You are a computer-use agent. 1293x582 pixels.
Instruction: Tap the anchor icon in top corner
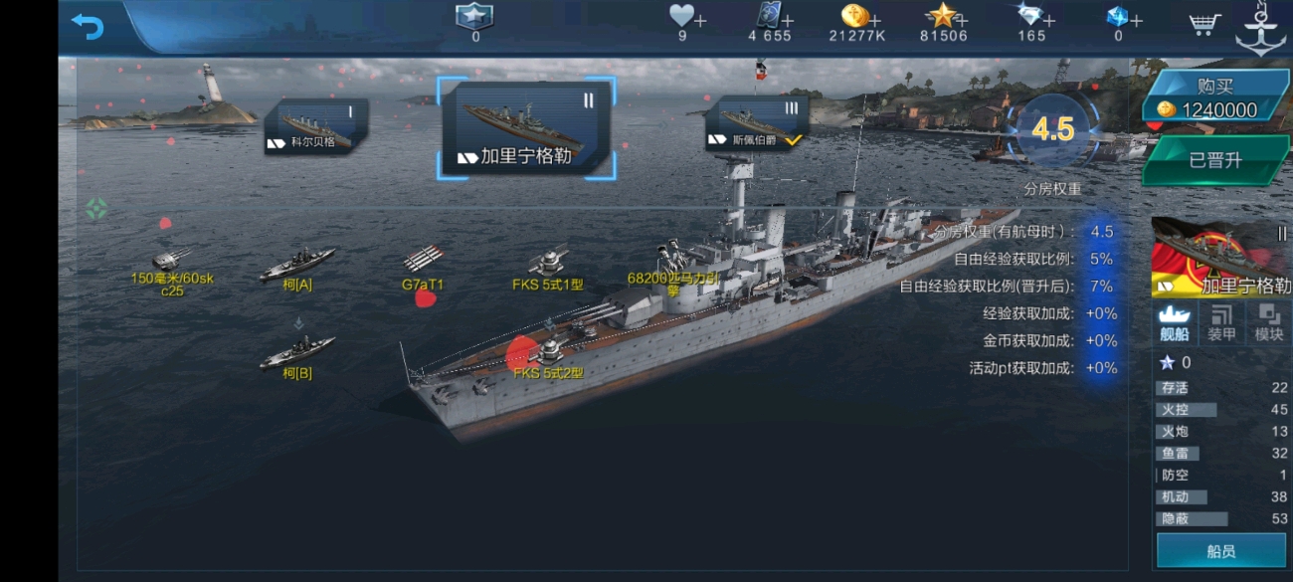point(1261,28)
